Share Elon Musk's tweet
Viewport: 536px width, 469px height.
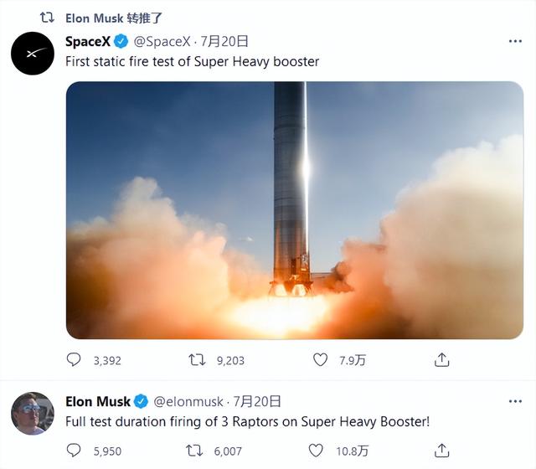pyautogui.click(x=441, y=451)
